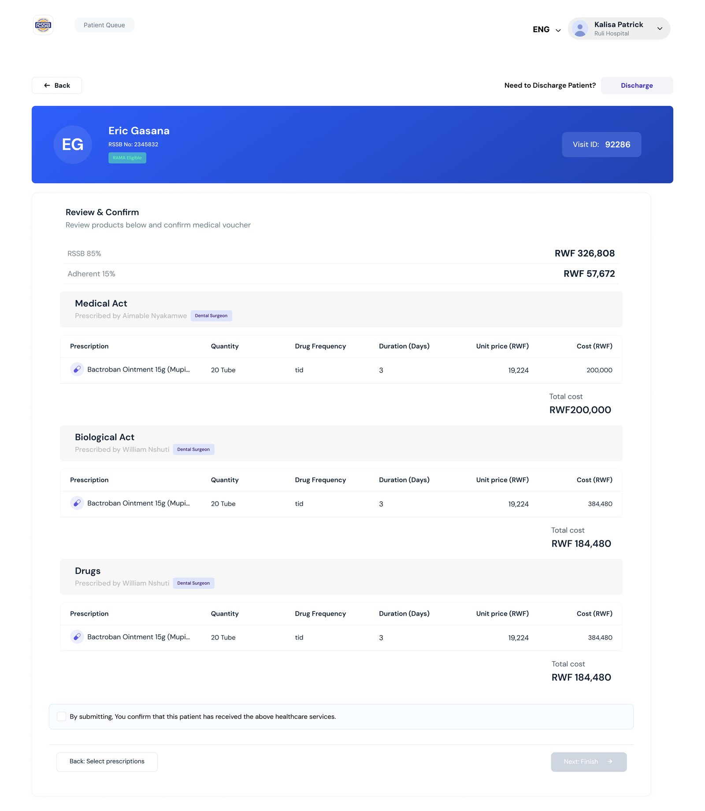Viewport: 705px width, 811px height.
Task: Click Dental Surgeon tag in Biological Act section
Action: [193, 450]
